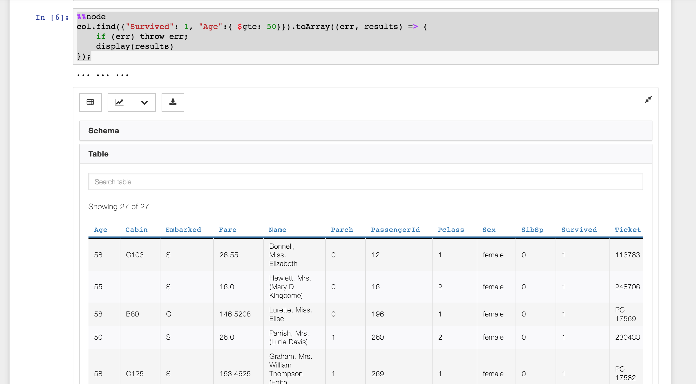
Task: Open the chart type dropdown arrow
Action: pos(144,103)
